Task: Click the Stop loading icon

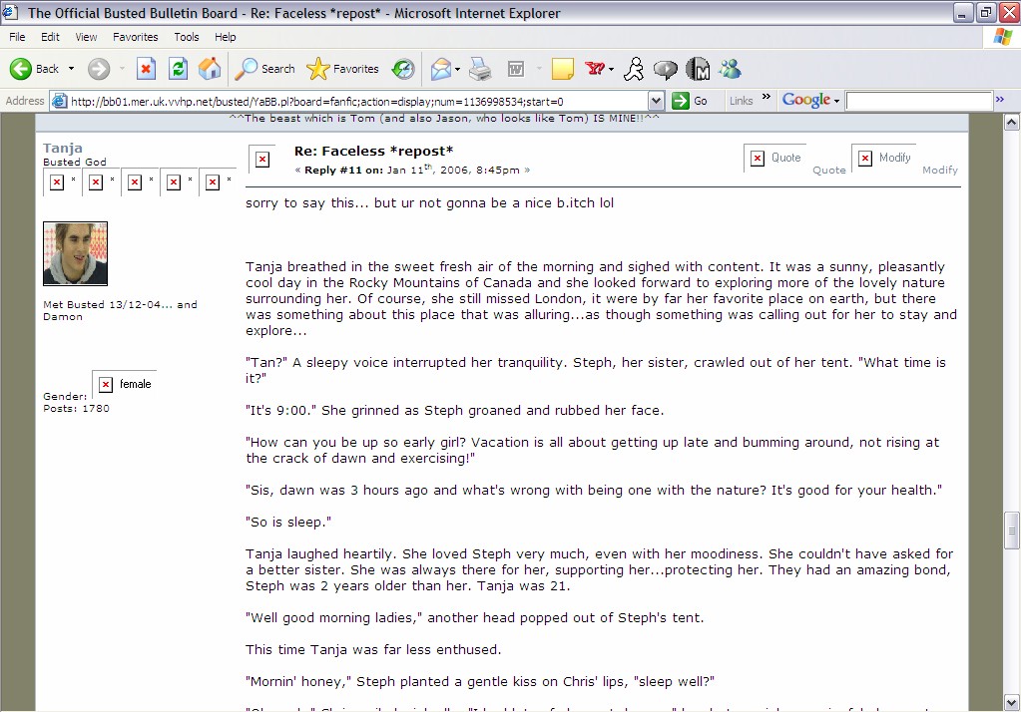Action: pyautogui.click(x=147, y=69)
